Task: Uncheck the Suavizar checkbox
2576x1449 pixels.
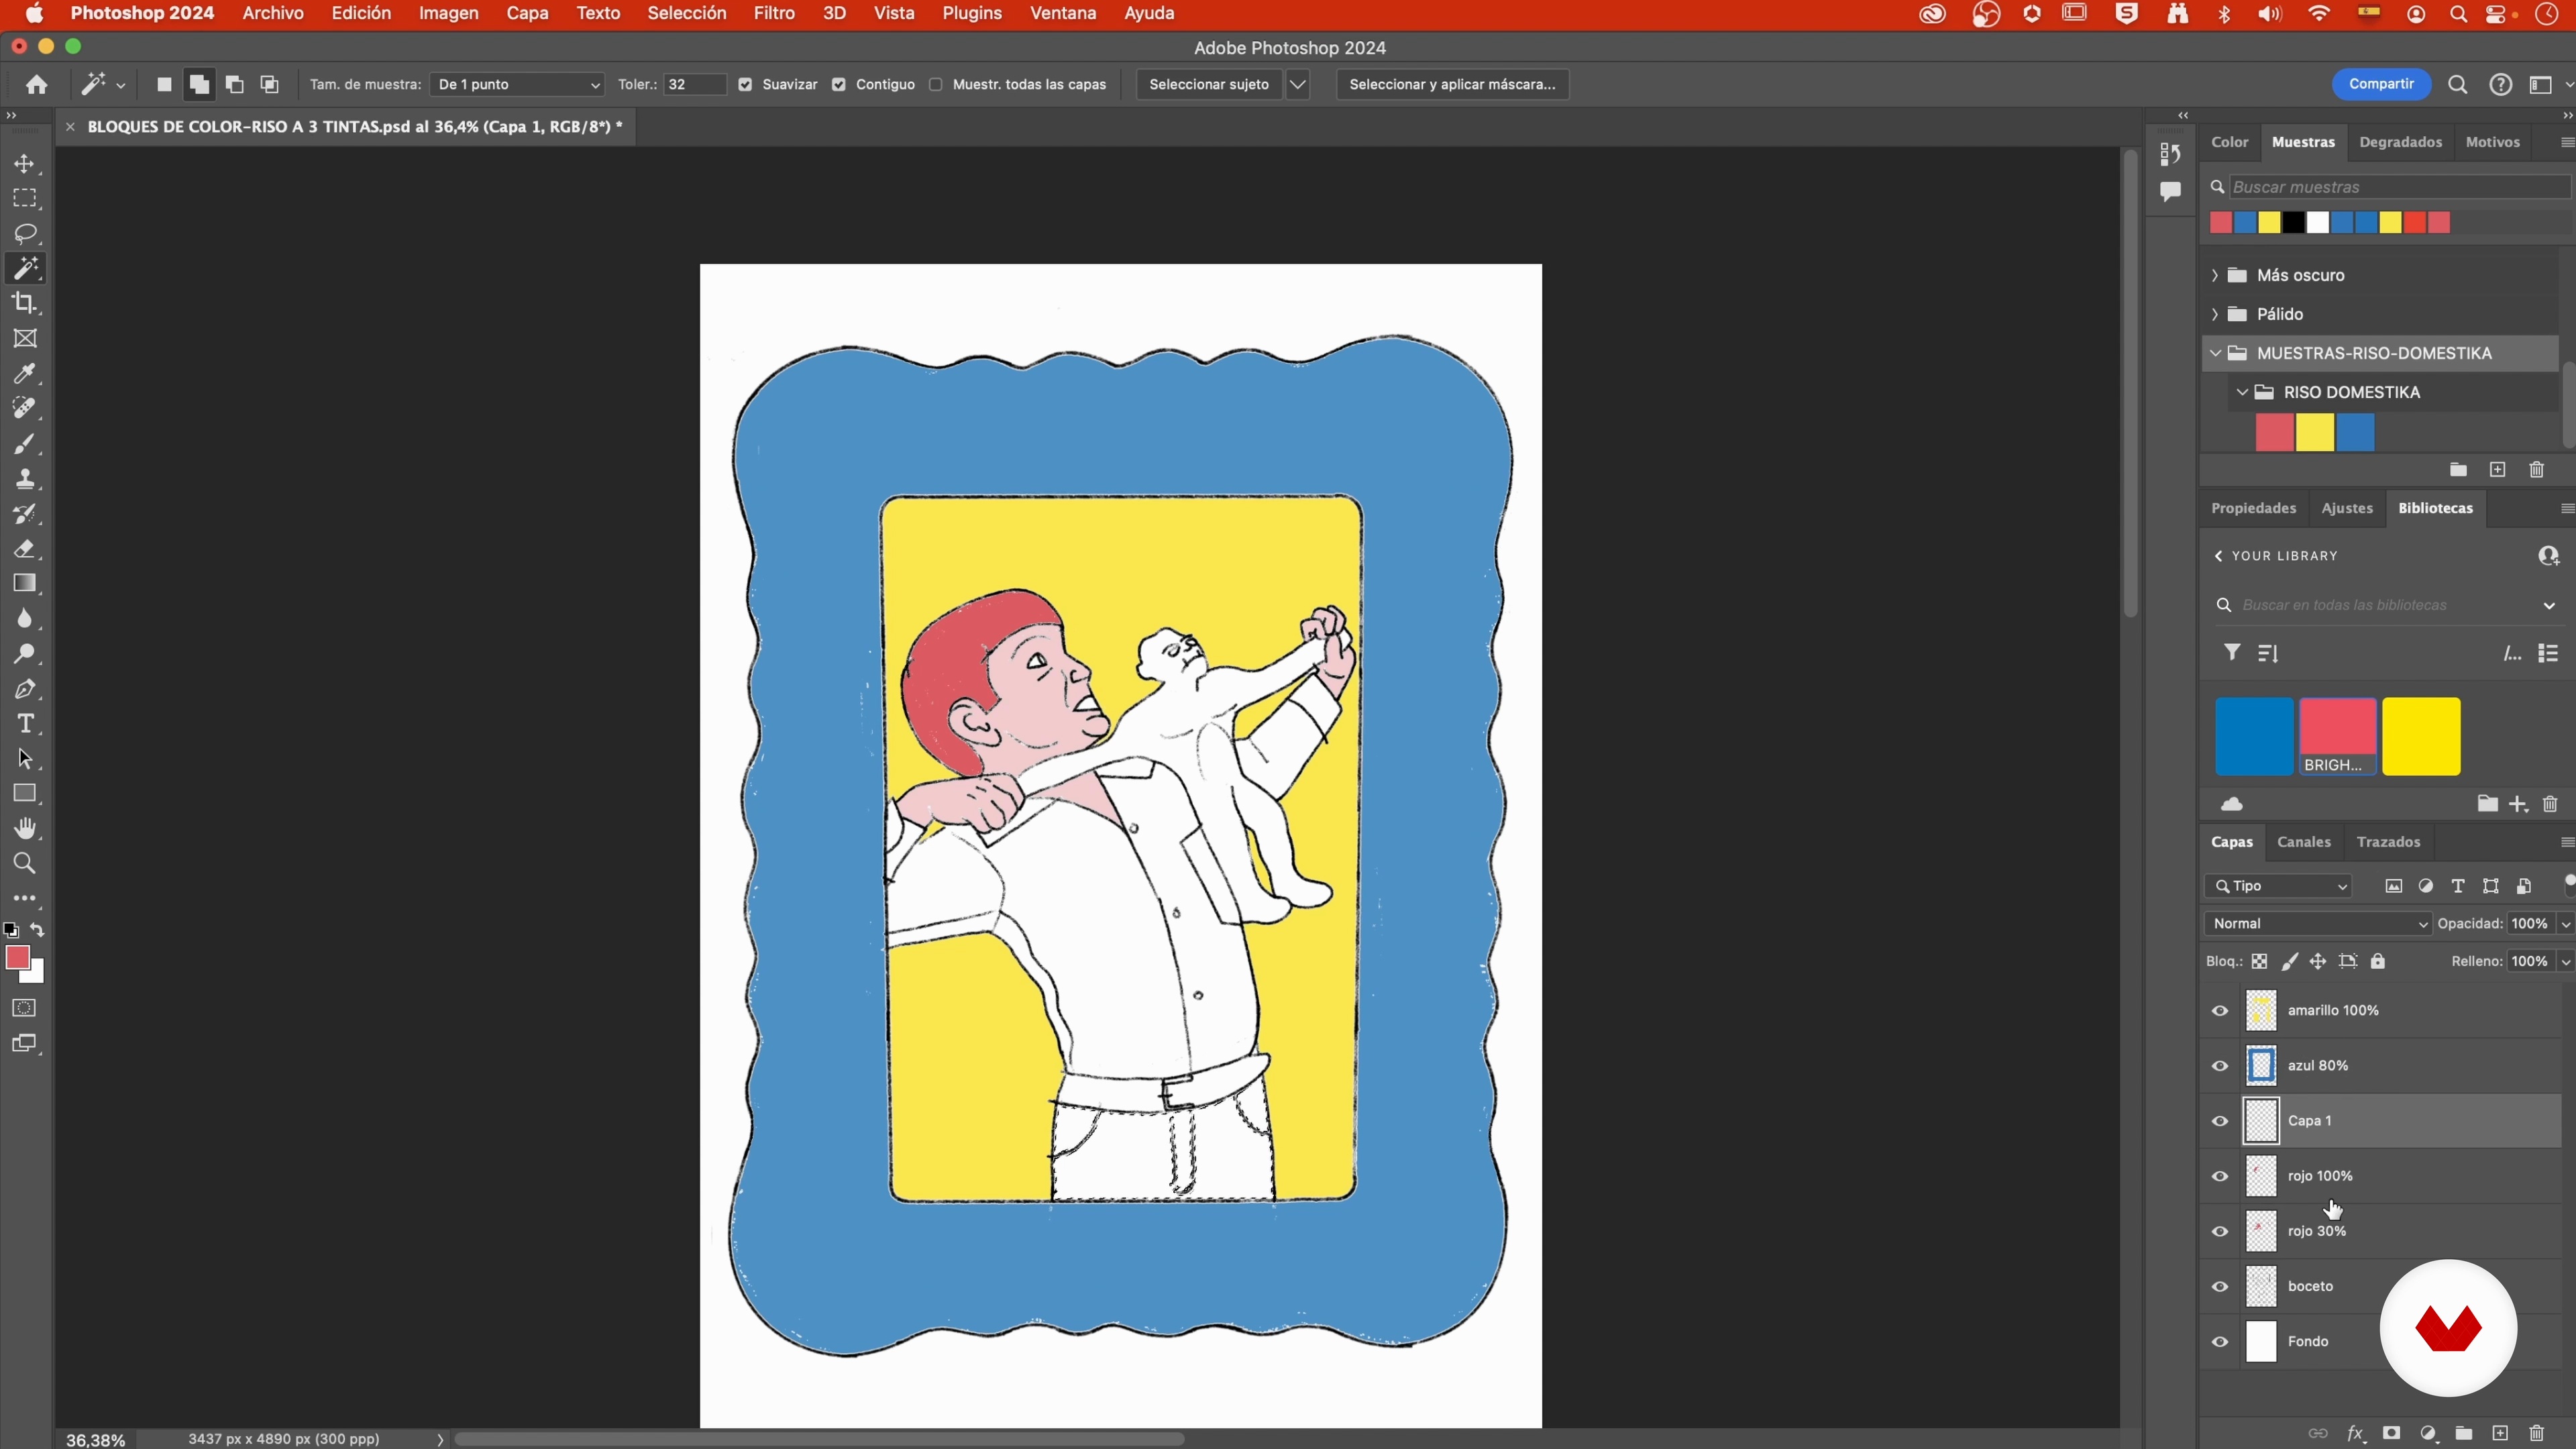Action: (x=745, y=85)
